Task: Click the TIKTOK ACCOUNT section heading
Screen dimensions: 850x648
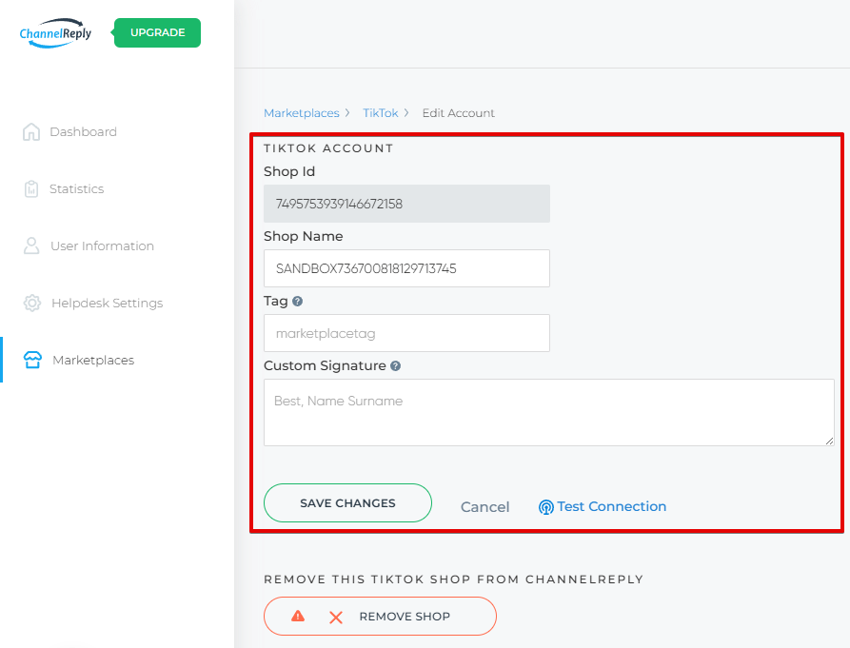Action: [328, 148]
